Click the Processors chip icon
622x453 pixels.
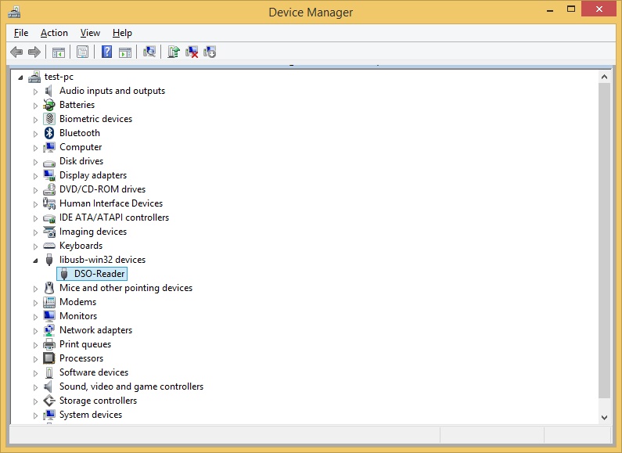point(49,358)
